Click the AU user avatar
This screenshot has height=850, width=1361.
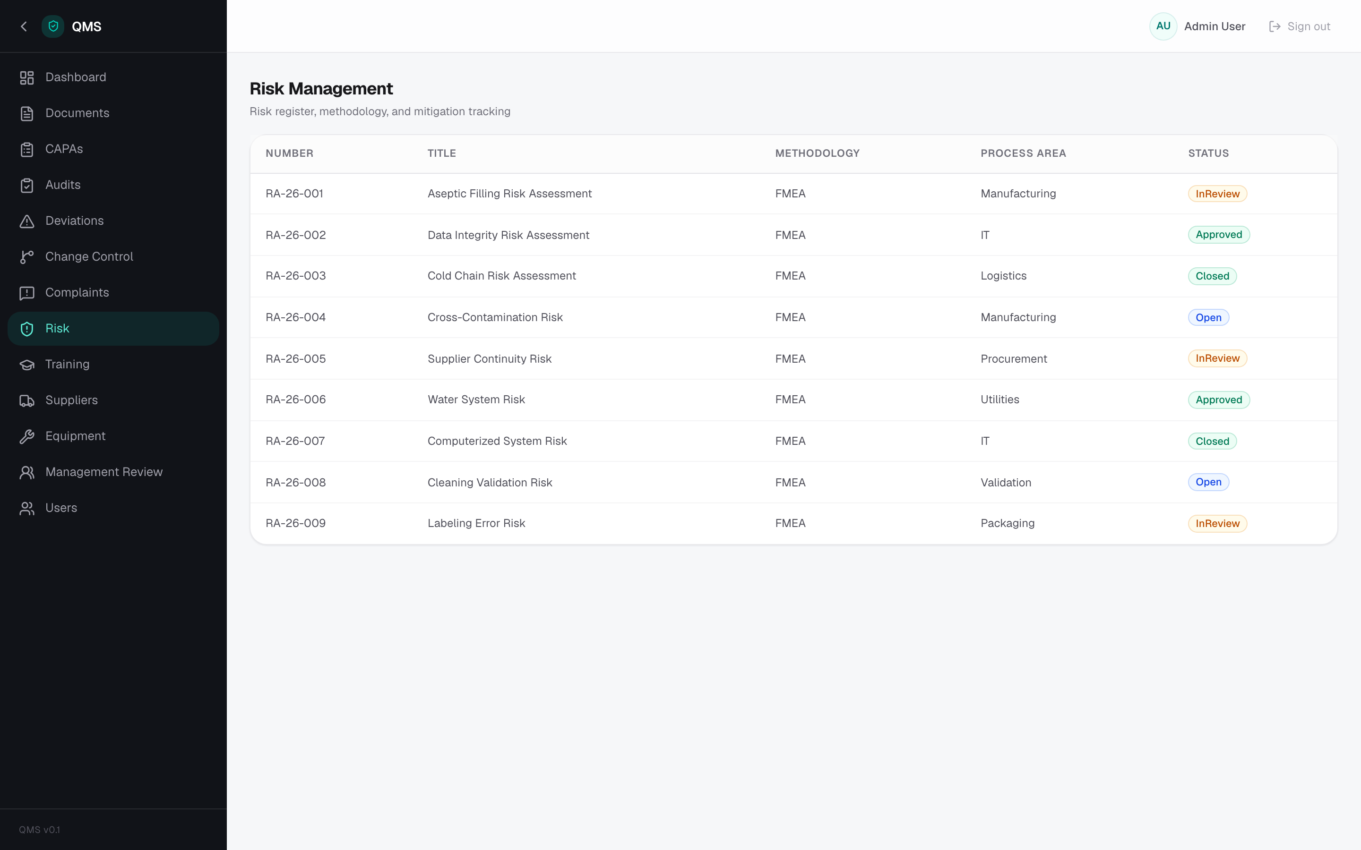point(1163,26)
